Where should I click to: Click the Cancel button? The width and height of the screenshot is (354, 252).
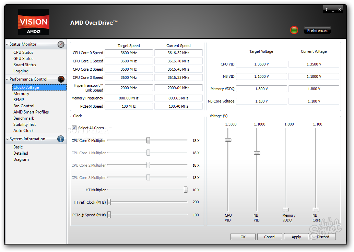pos(270,237)
